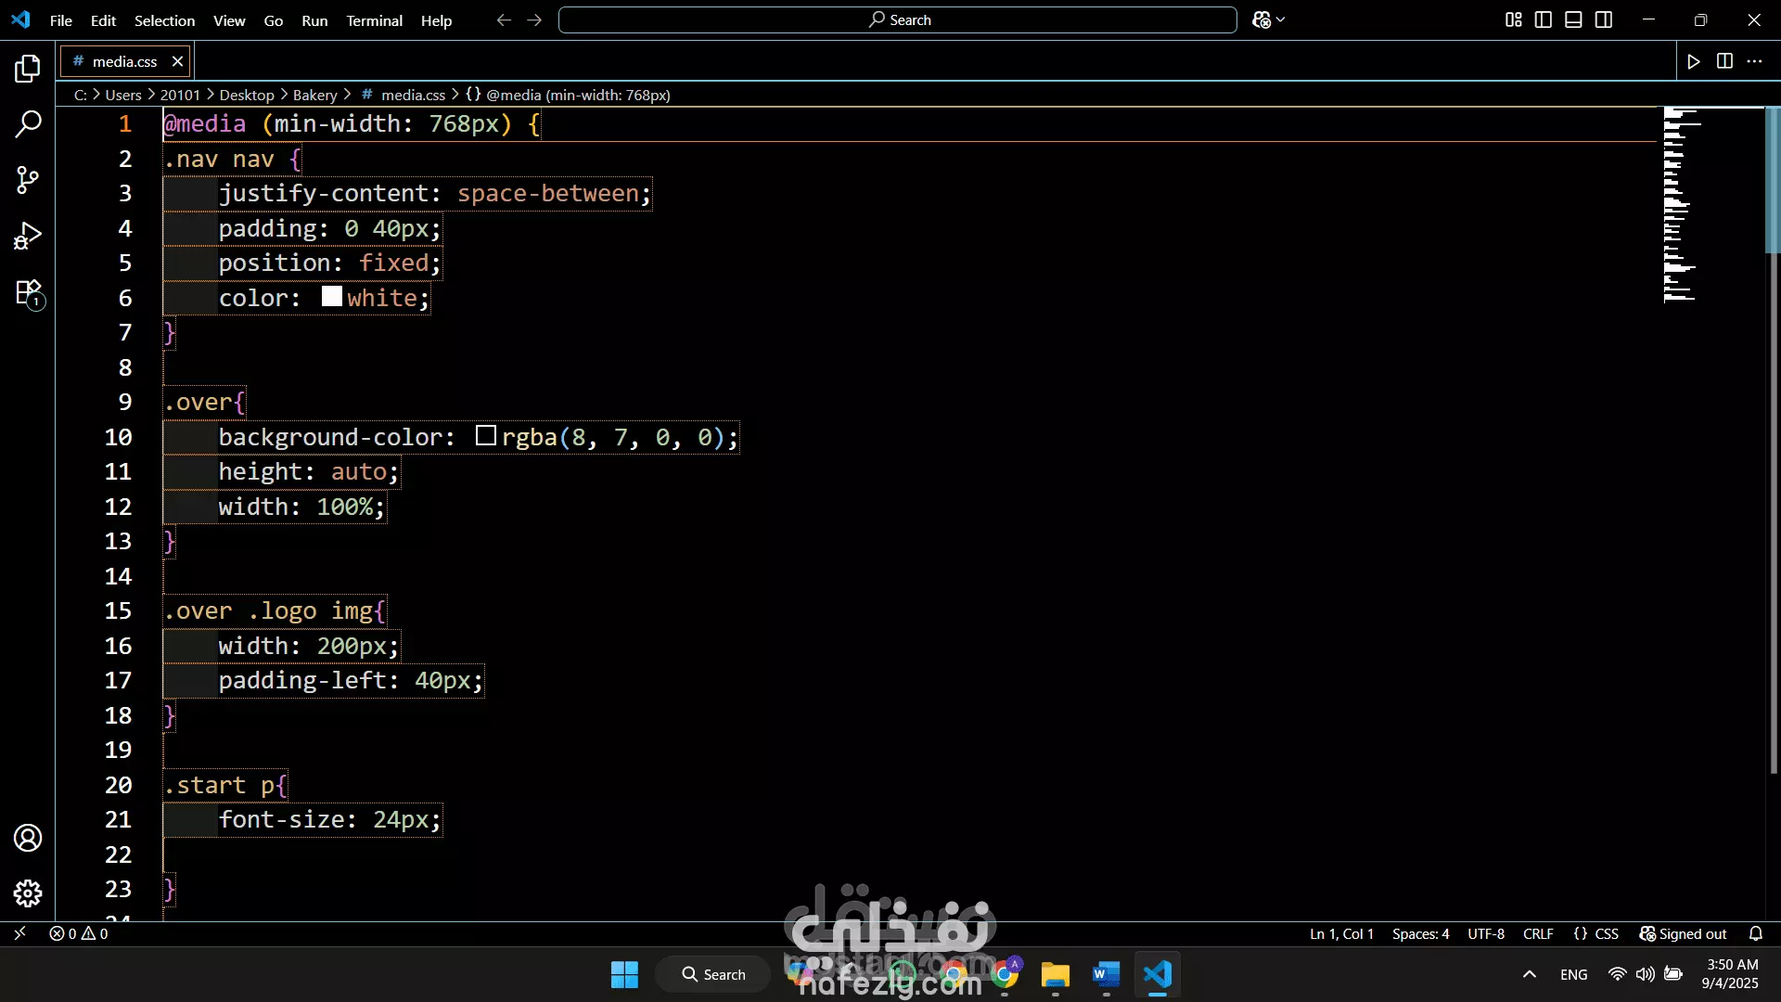
Task: Click the remote window indicator icon
Action: [x=19, y=933]
